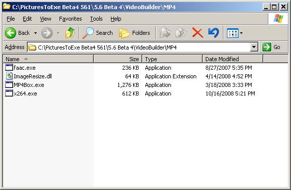Open the Help menu
This screenshot has height=190, width=291.
(116, 19)
